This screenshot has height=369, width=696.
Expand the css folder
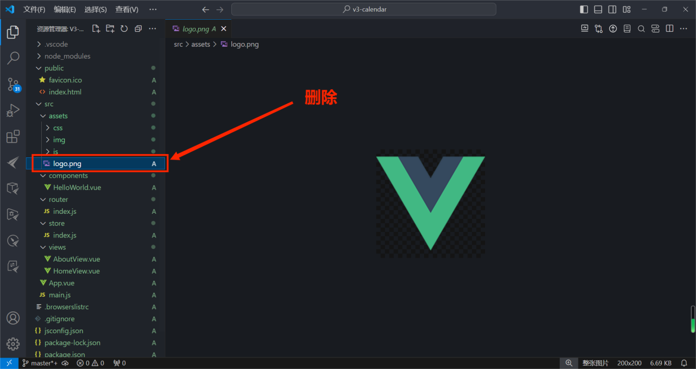click(x=96, y=128)
